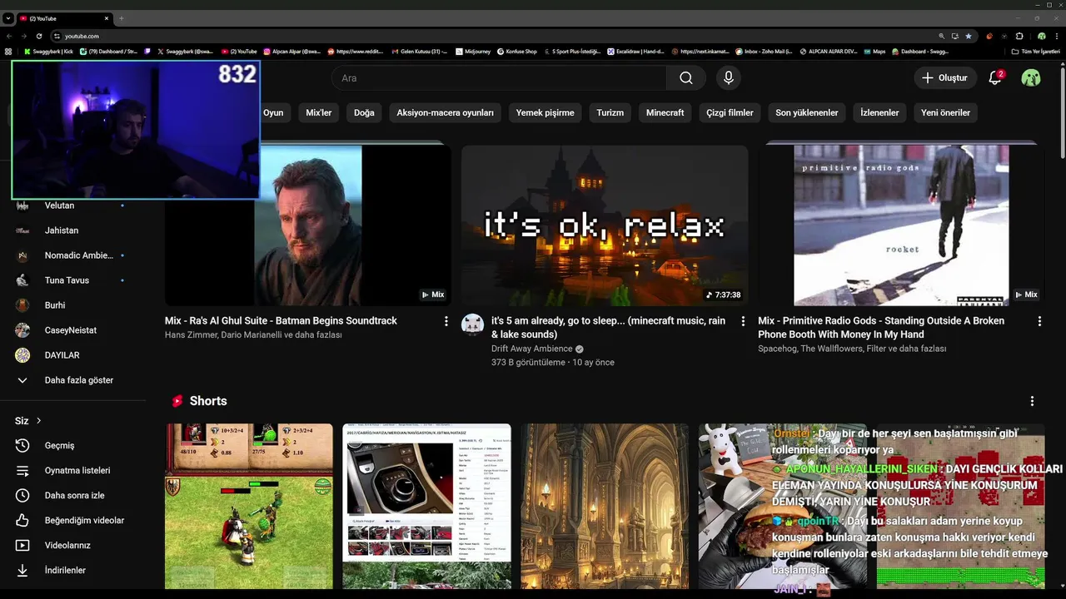Open the Primitive Radio Gods mix thumbnail
The height and width of the screenshot is (599, 1066).
[x=901, y=225]
